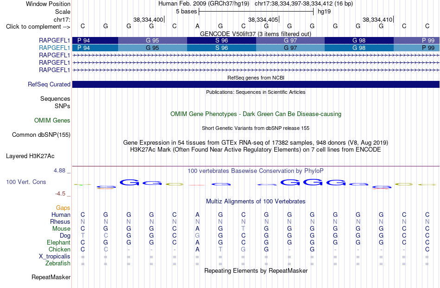Click the RepeatMasker track label
Screen dimensions: 440x288
point(51,277)
